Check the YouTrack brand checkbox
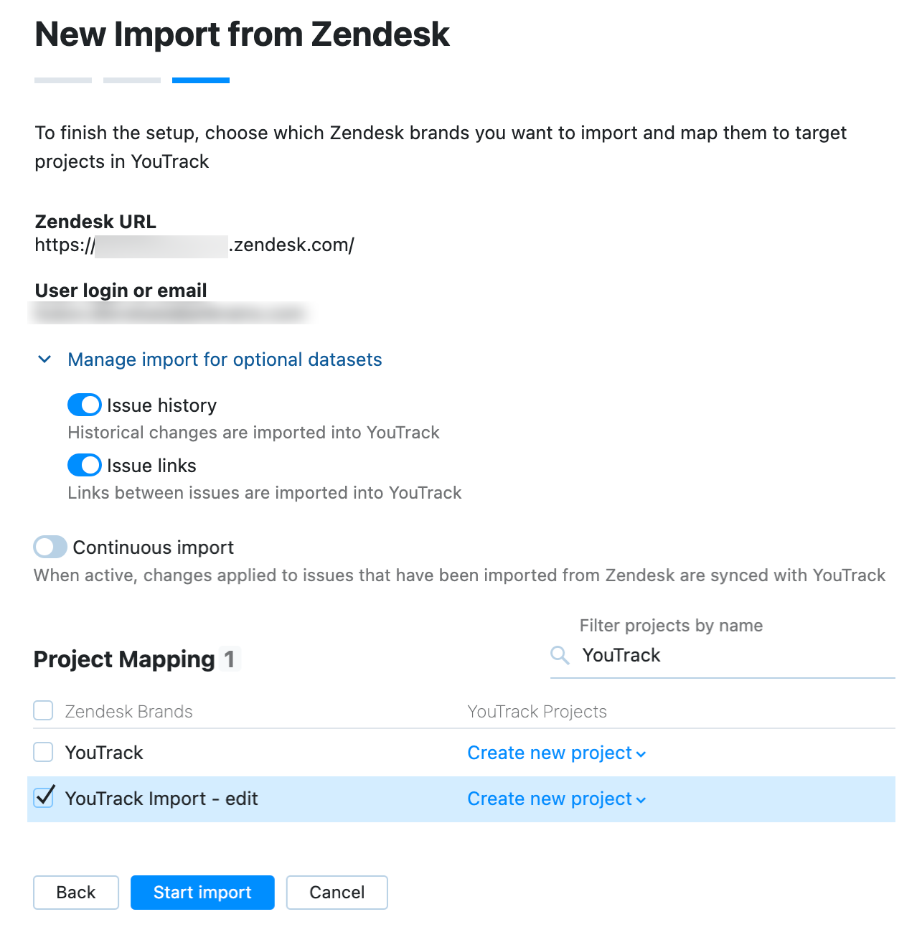Screen dimensions: 917x927 point(42,753)
